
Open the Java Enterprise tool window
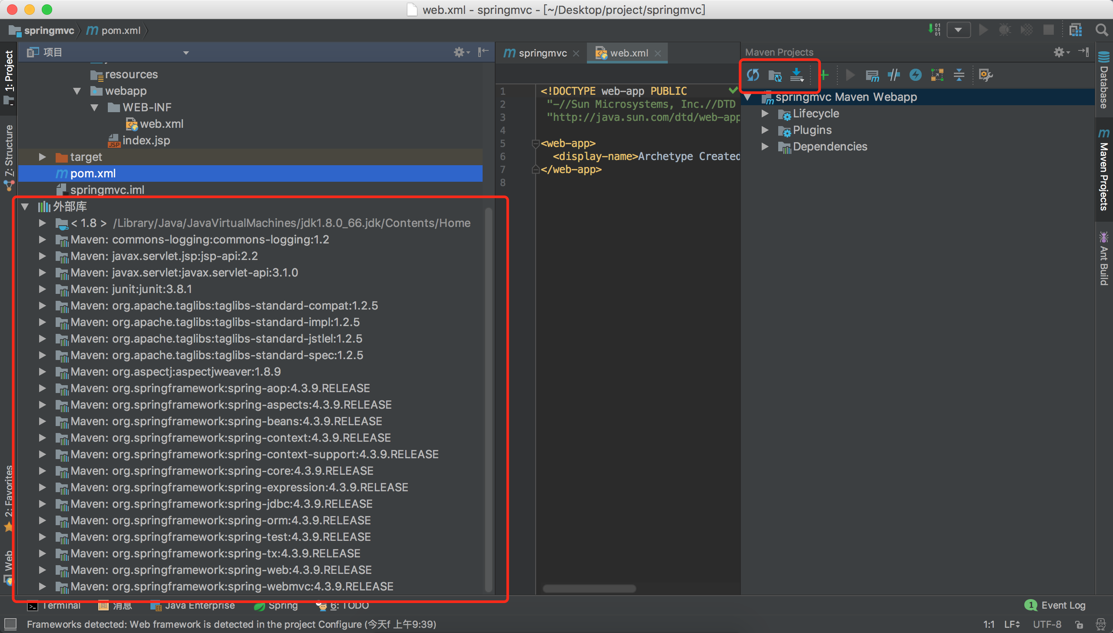(193, 606)
